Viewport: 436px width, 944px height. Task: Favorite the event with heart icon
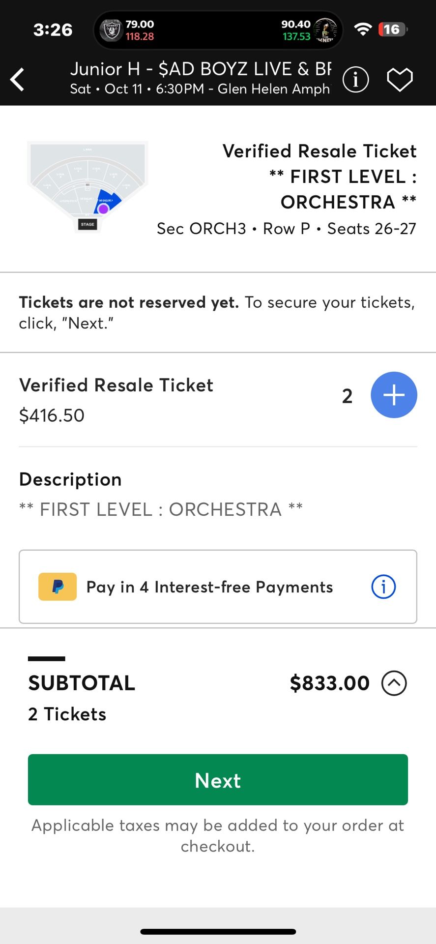tap(400, 80)
